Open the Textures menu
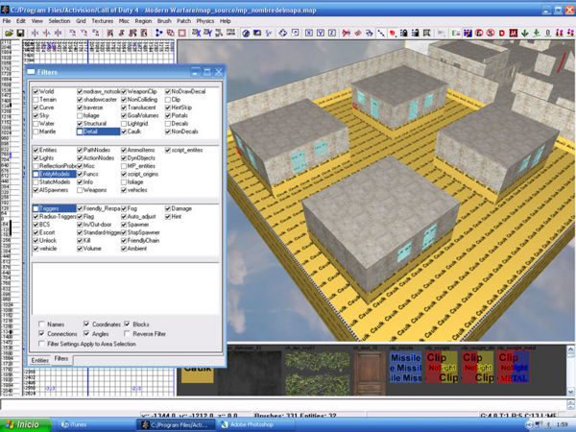576x432 pixels. coord(103,21)
